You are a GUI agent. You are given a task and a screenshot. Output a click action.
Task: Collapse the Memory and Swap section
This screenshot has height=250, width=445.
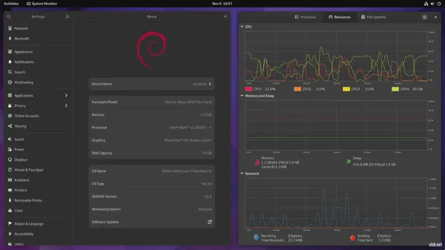242,95
